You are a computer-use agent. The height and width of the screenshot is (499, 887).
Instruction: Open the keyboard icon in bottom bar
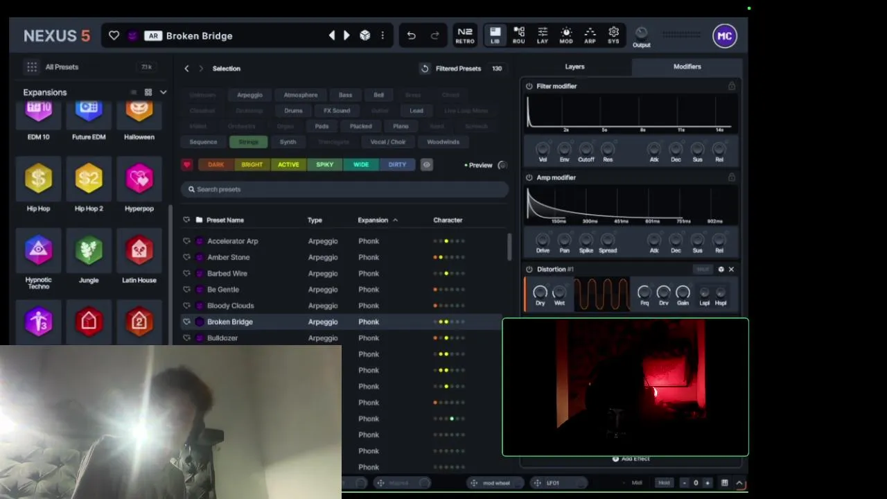tap(724, 483)
